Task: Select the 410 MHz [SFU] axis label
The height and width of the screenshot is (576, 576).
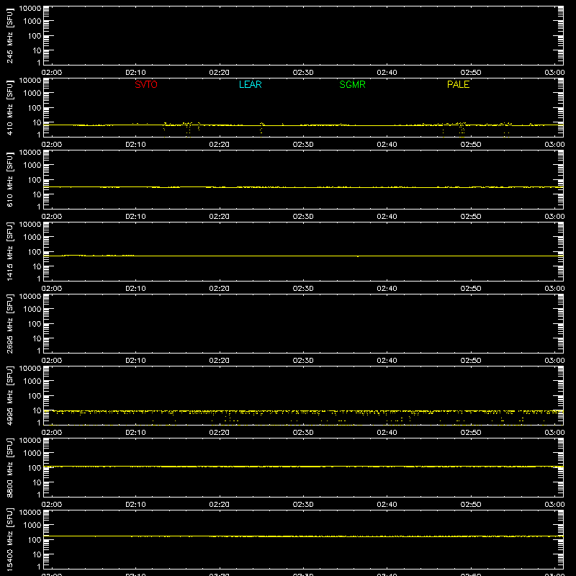Action: [x=9, y=107]
